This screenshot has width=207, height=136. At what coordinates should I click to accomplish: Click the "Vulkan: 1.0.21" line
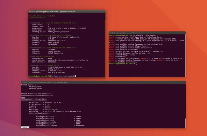click(x=43, y=39)
